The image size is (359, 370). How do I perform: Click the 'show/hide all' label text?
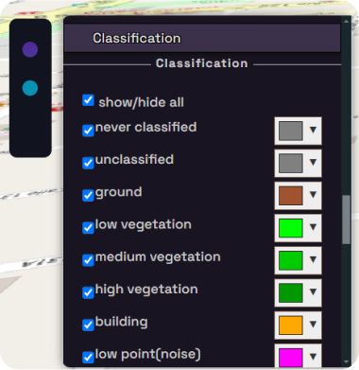(141, 102)
